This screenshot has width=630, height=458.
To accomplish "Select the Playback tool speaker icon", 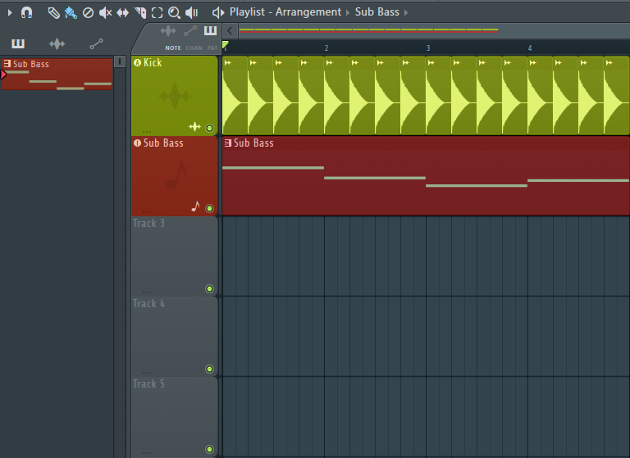I will (192, 13).
